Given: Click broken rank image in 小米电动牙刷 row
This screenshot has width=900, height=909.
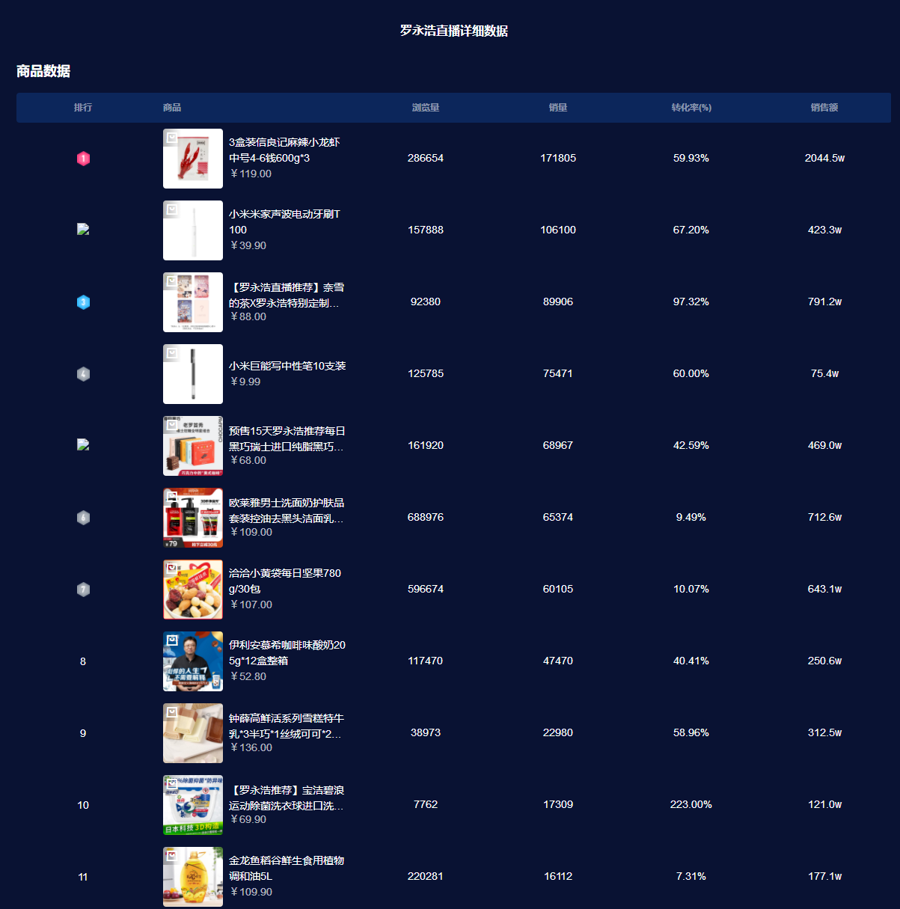Looking at the screenshot, I should [83, 230].
